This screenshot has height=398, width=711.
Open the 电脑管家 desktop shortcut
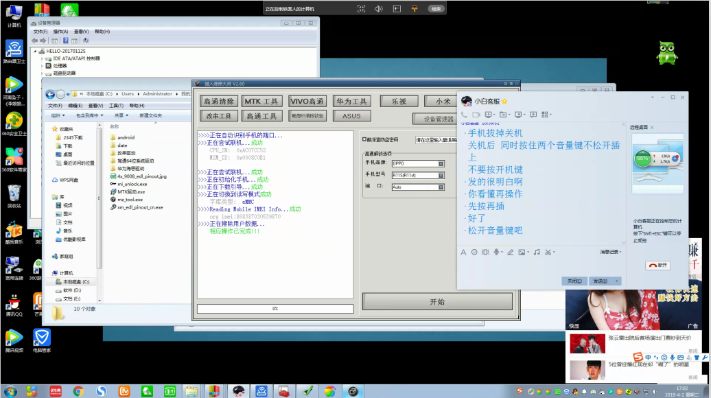coord(42,340)
